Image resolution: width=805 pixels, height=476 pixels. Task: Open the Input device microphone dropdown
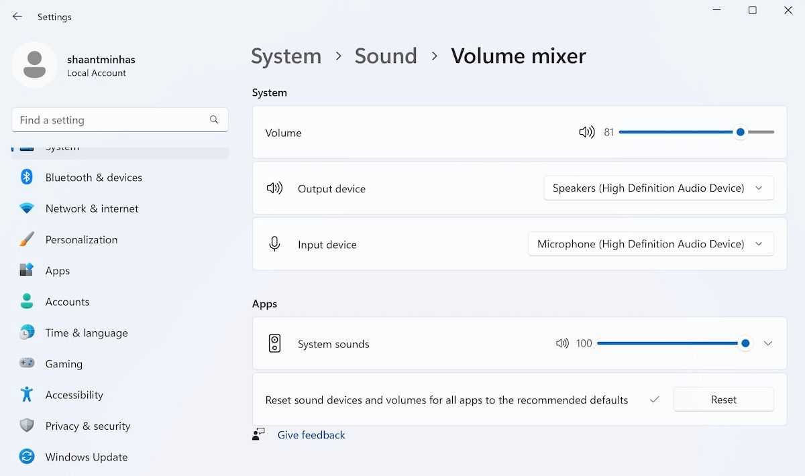pos(651,244)
